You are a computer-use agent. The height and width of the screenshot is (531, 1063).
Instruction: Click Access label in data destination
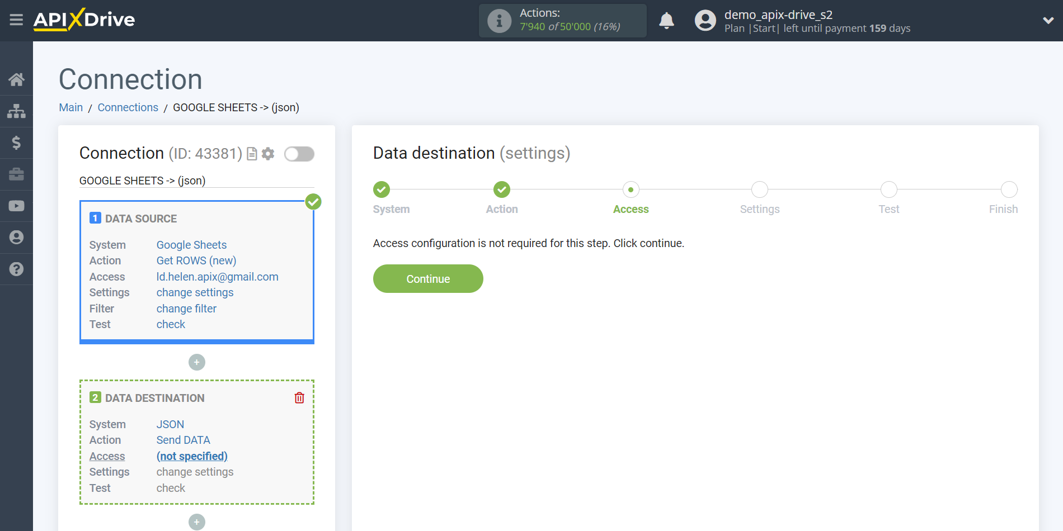point(107,456)
